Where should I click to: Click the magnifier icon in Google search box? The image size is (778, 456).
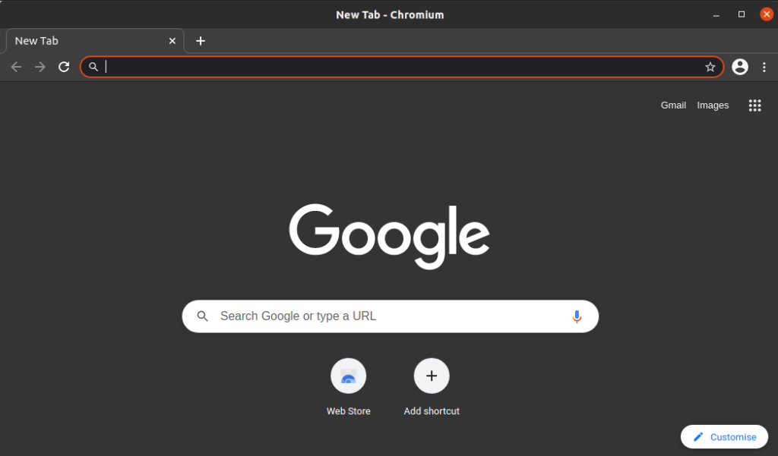[202, 316]
